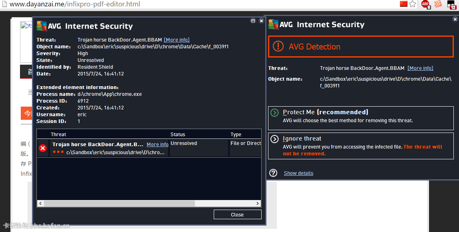Image resolution: width=459 pixels, height=232 pixels.
Task: Click AVG logo in left dialog
Action: coord(49,26)
